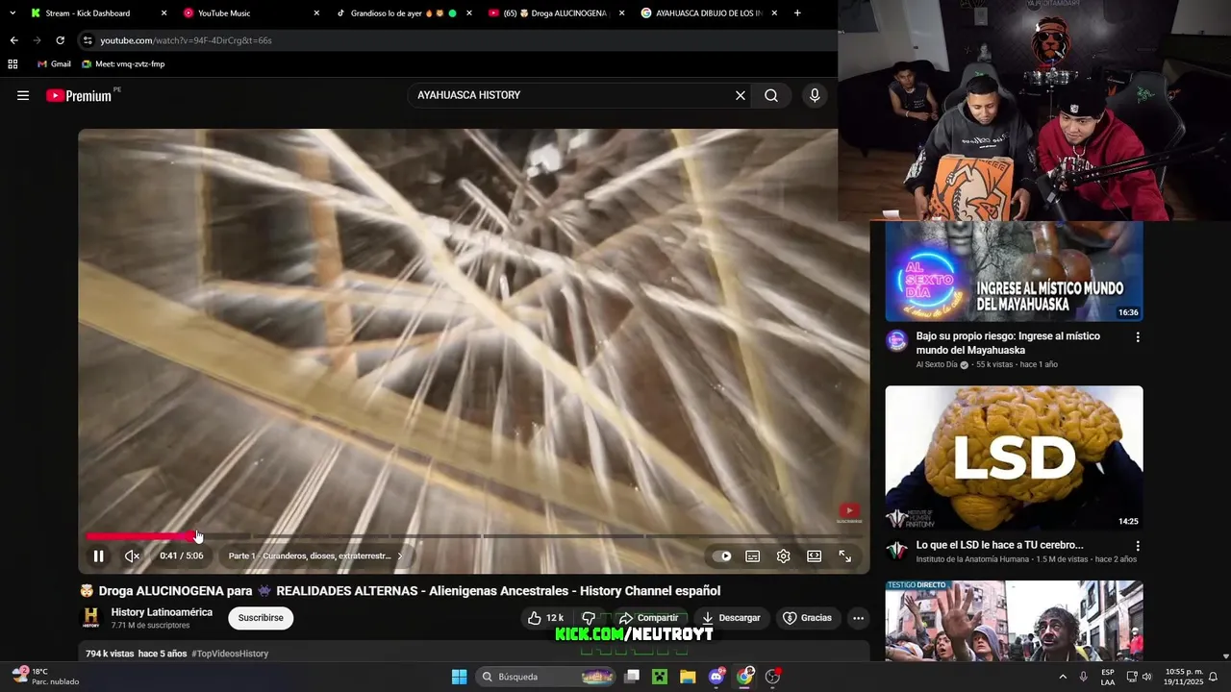Open a new browser tab
Viewport: 1231px width, 692px height.
797,13
